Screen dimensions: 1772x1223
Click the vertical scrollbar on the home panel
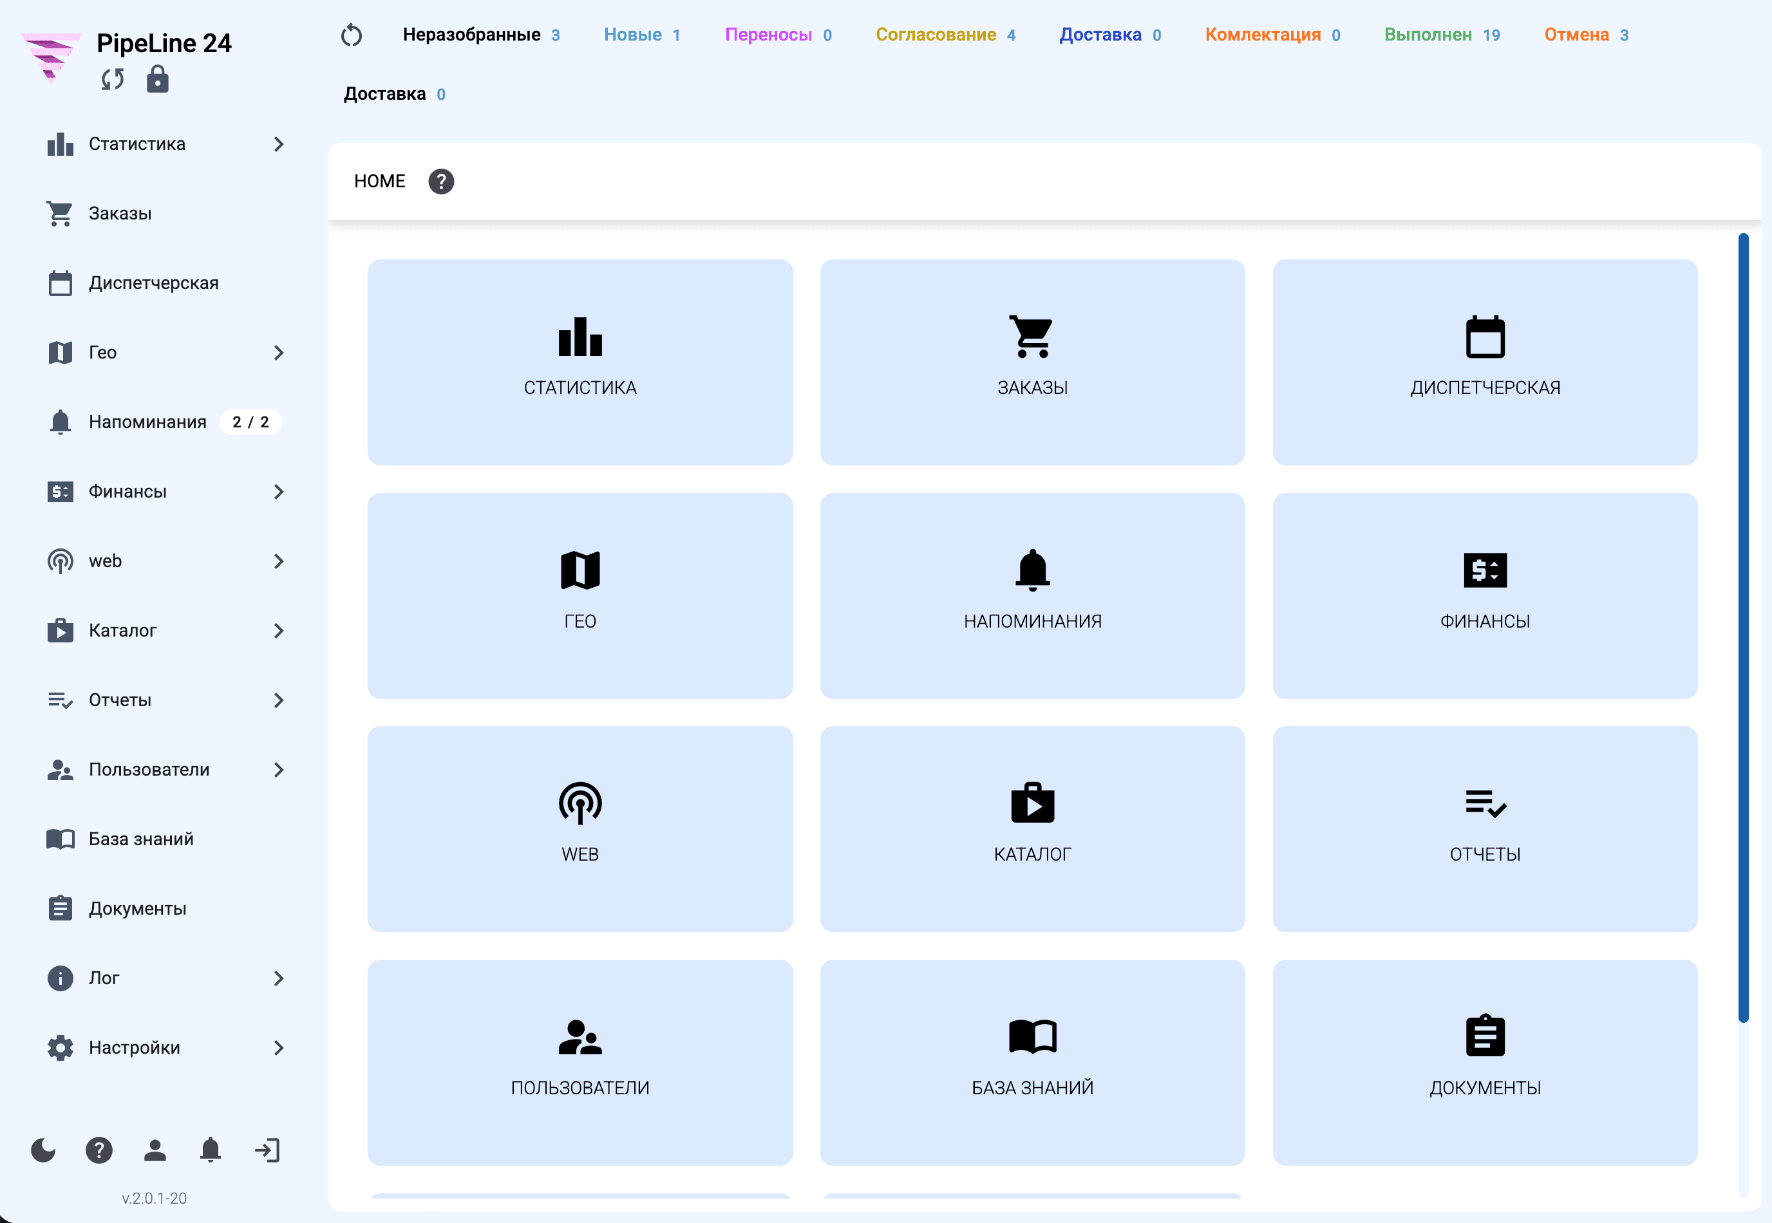[x=1743, y=628]
